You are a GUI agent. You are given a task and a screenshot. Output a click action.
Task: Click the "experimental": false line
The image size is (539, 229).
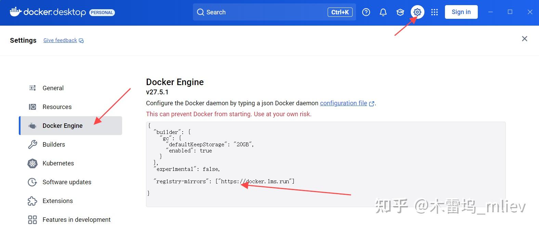(187, 169)
